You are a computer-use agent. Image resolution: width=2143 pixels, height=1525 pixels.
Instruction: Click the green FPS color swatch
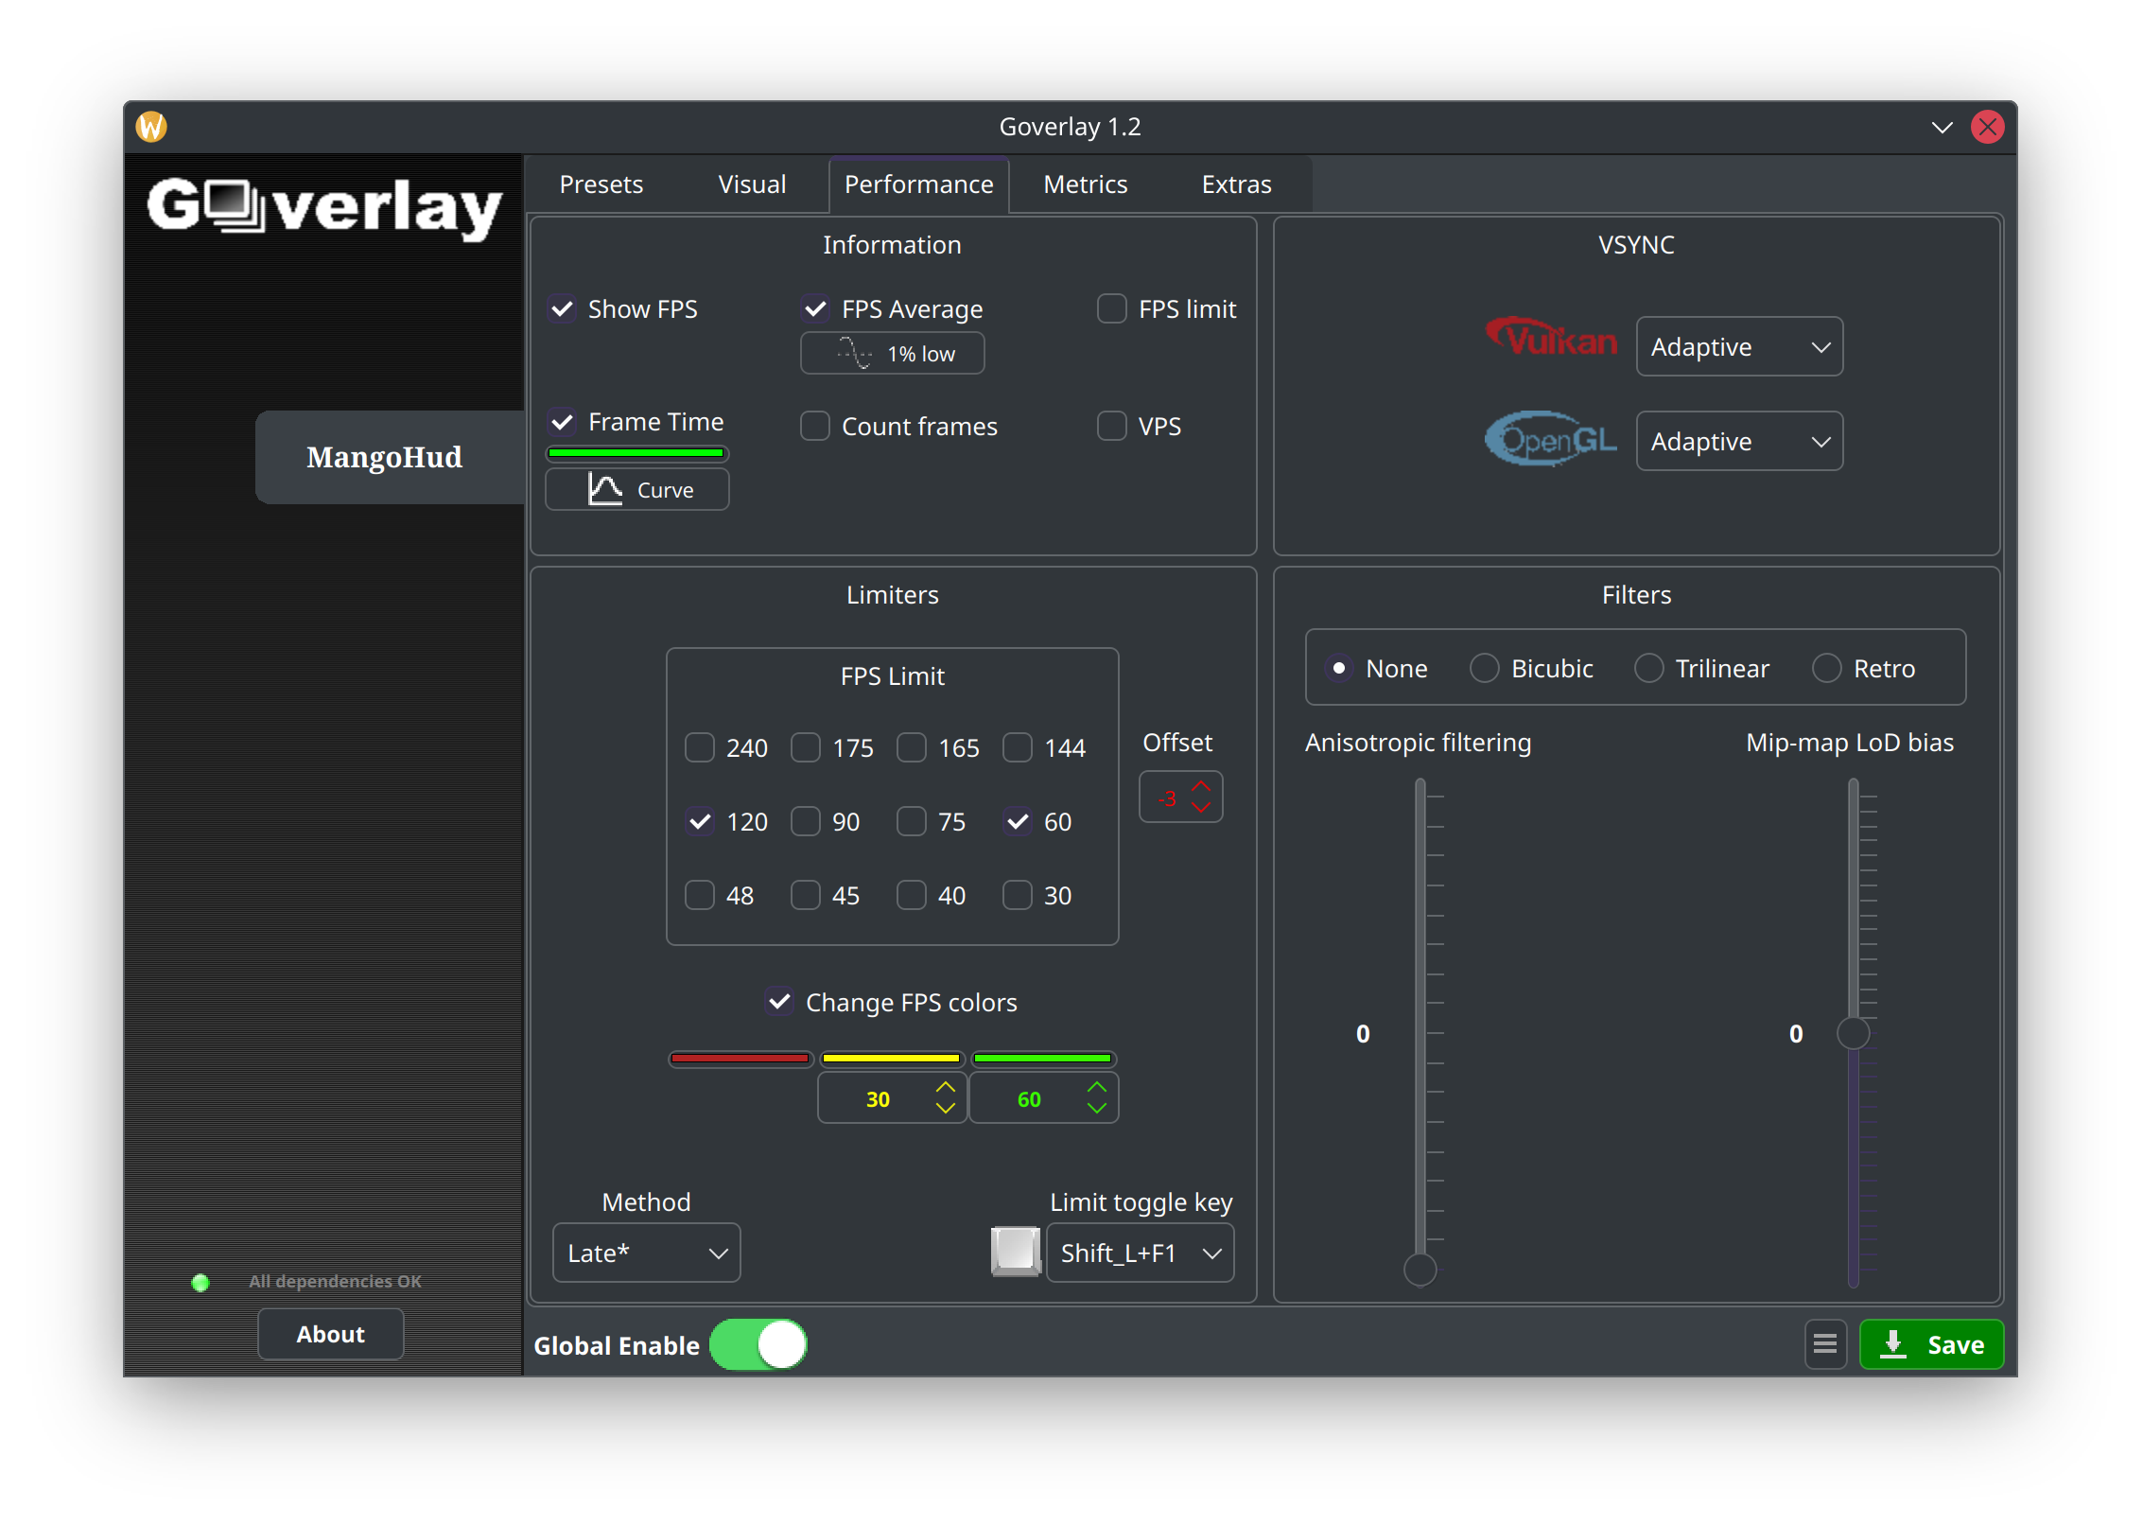[x=1042, y=1058]
